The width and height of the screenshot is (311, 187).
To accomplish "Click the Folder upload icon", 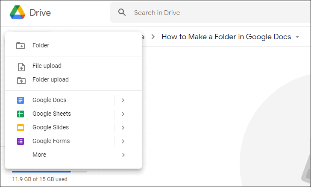I will click(x=21, y=81).
